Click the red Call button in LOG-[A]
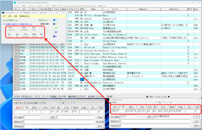The image size is (202, 130). [x=18, y=108]
